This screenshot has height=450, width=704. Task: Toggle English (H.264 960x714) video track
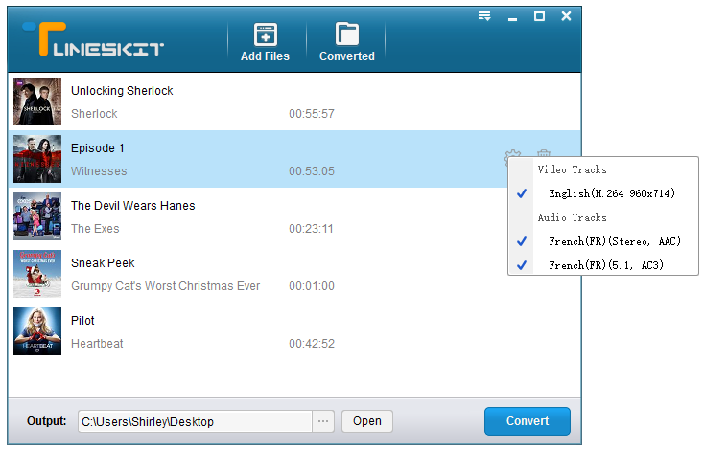(603, 193)
